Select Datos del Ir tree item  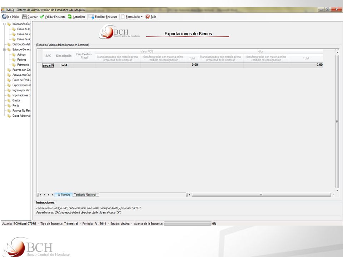pyautogui.click(x=24, y=34)
